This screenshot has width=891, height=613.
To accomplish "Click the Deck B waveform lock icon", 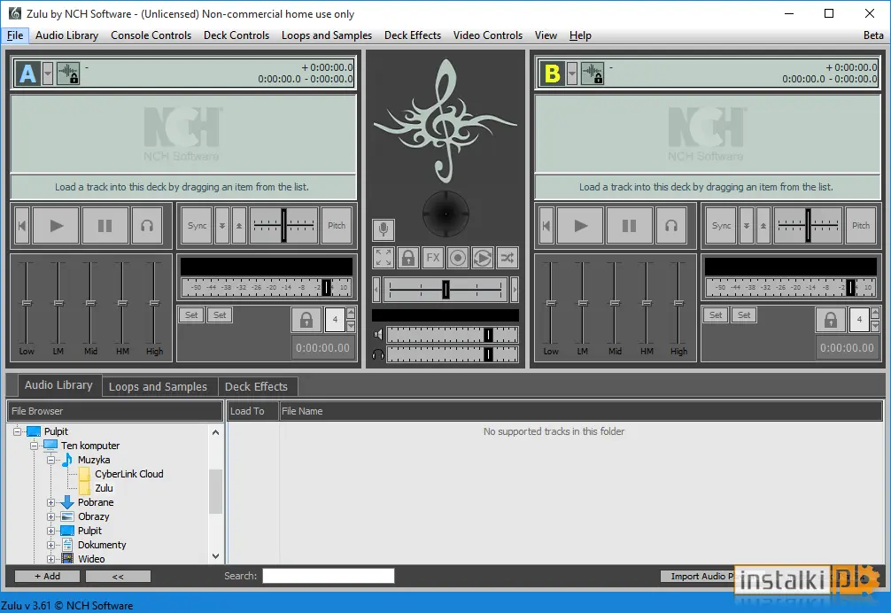I will click(593, 74).
